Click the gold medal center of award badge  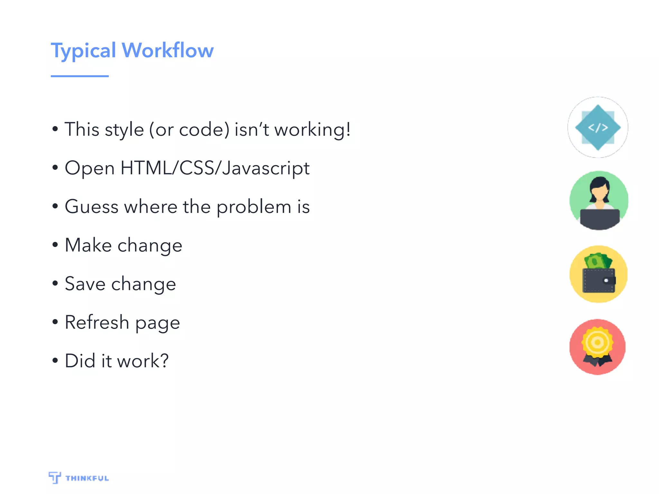pyautogui.click(x=598, y=342)
